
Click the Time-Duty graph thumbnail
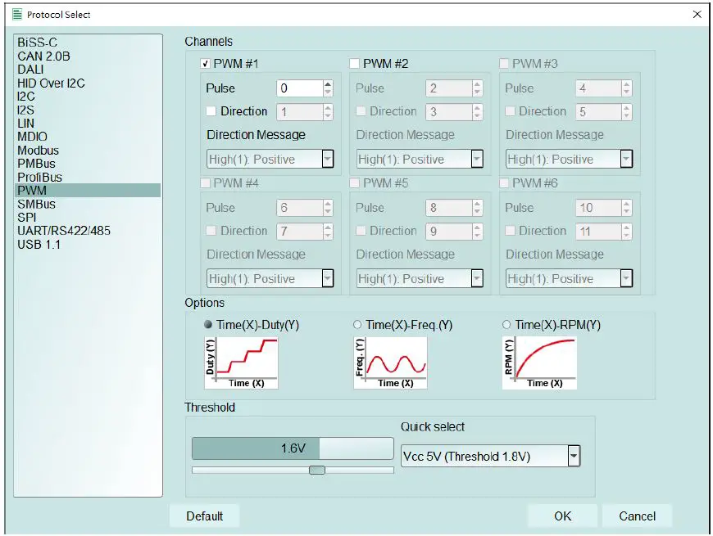click(x=241, y=363)
